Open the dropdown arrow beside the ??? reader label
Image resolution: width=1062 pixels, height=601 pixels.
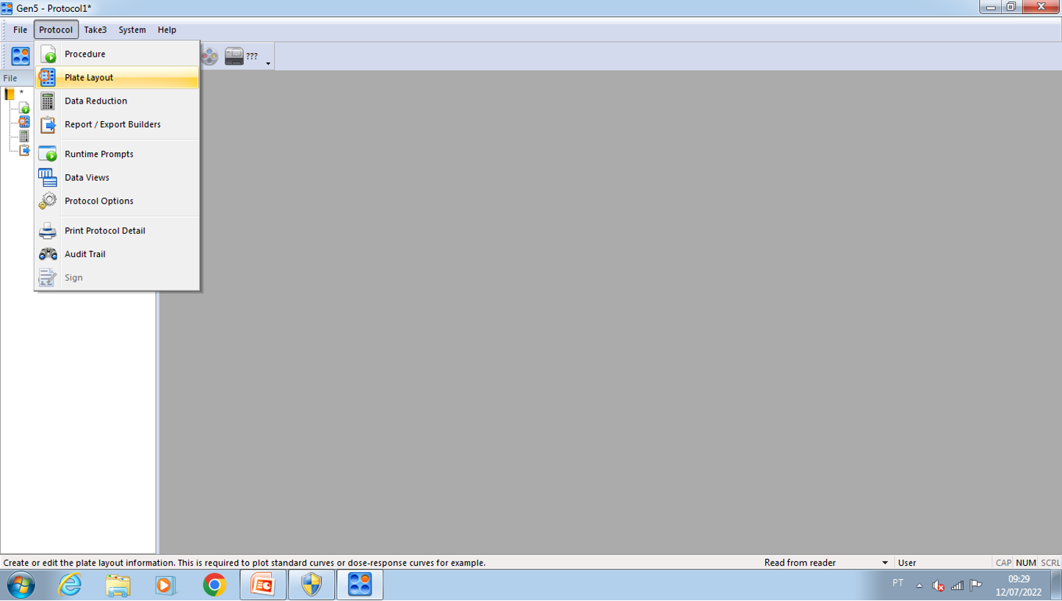(268, 63)
